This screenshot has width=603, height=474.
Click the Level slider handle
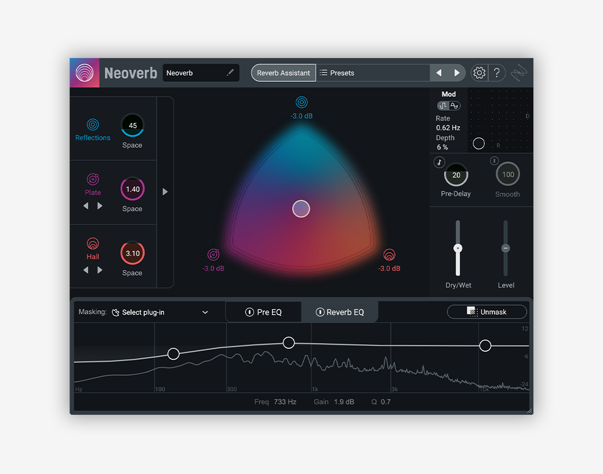[506, 248]
